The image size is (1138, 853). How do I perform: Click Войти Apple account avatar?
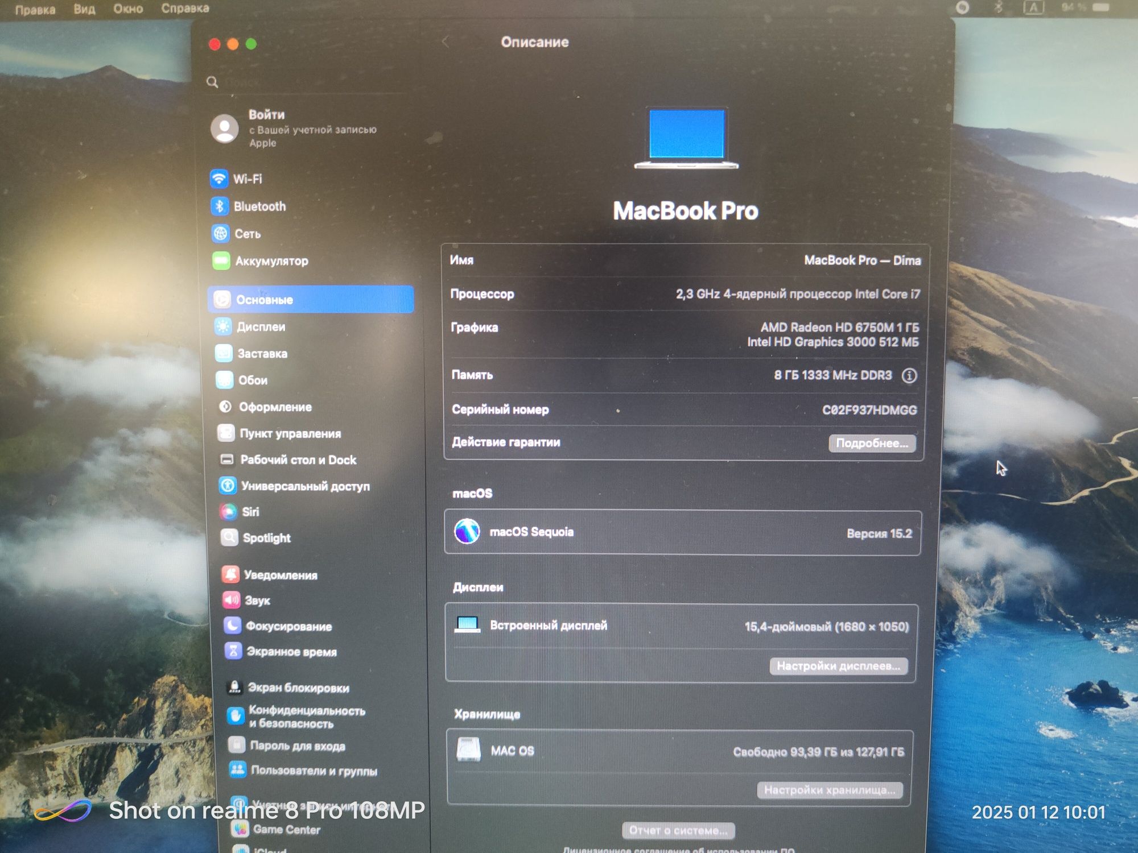tap(225, 129)
